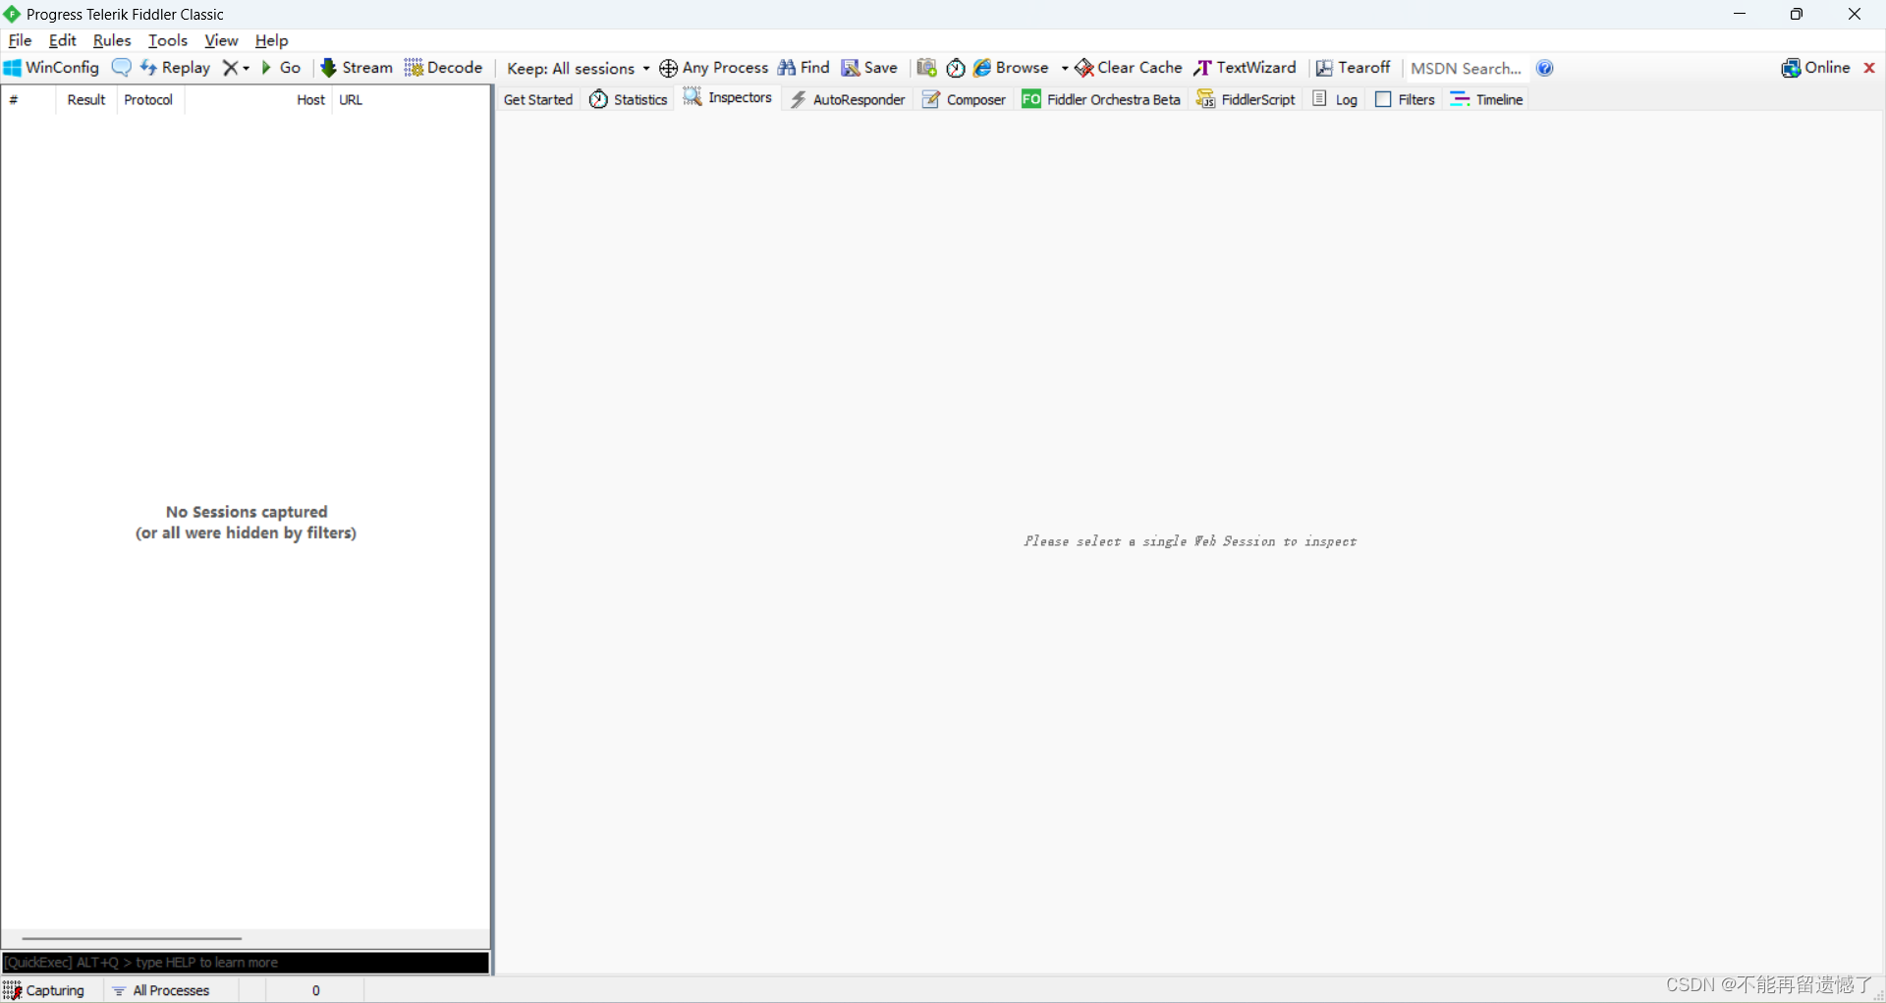Expand the Browse dropdown arrow
The height and width of the screenshot is (1003, 1886).
[x=1065, y=68]
